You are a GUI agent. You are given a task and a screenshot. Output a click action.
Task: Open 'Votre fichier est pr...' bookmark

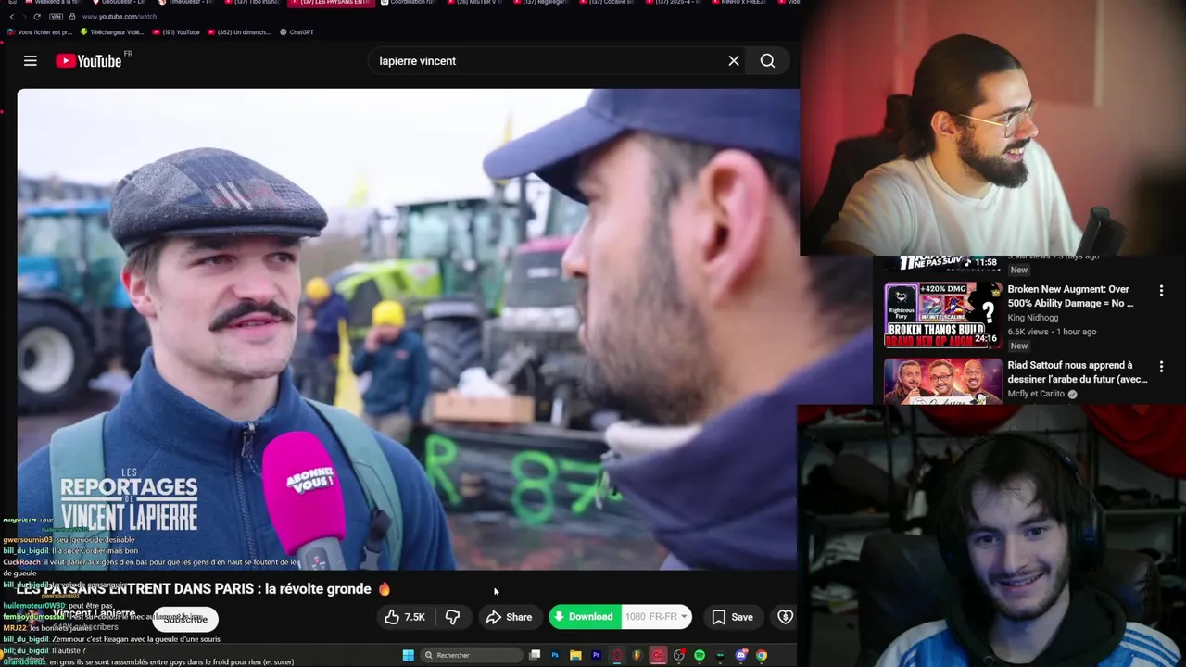click(x=40, y=31)
